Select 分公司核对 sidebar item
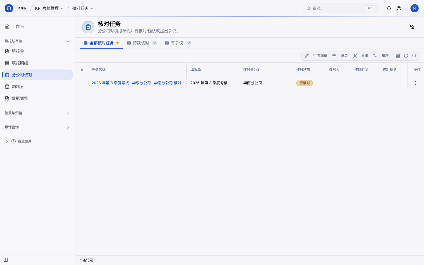 [37, 75]
